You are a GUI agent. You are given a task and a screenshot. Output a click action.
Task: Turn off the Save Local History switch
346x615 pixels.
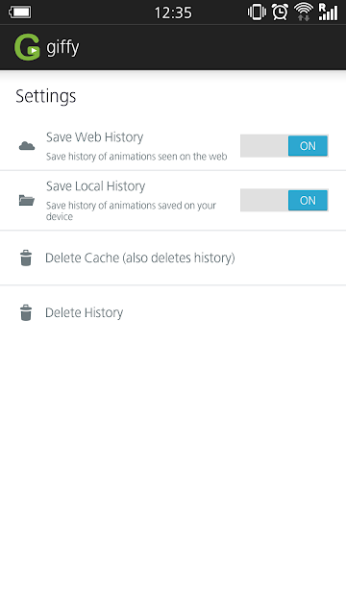point(284,201)
